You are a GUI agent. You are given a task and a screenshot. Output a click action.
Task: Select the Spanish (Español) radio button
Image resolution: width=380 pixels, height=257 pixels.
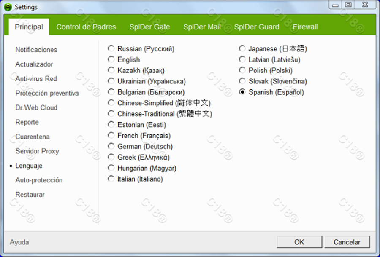pyautogui.click(x=242, y=92)
